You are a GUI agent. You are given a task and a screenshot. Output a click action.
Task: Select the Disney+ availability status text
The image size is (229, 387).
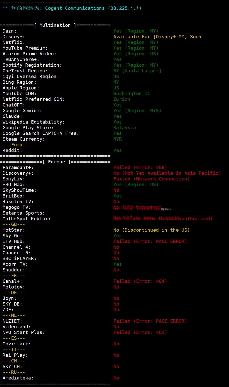click(x=157, y=37)
